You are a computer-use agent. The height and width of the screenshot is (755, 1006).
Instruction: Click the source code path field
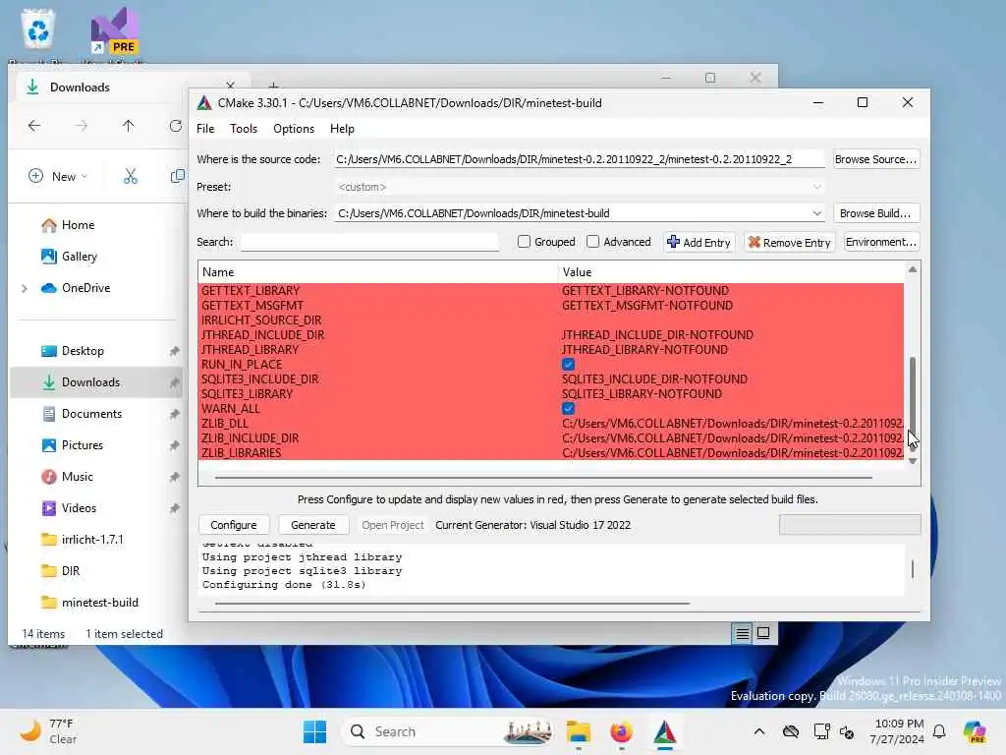pos(580,159)
